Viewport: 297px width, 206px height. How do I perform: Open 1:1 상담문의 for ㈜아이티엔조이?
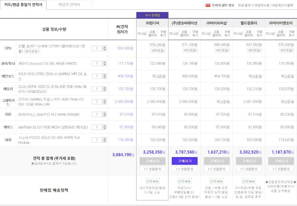pos(281,169)
